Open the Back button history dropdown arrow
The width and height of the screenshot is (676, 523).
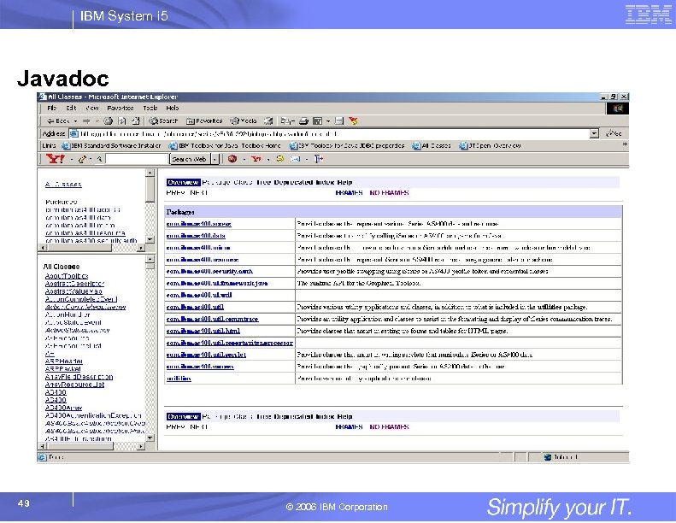coord(75,121)
